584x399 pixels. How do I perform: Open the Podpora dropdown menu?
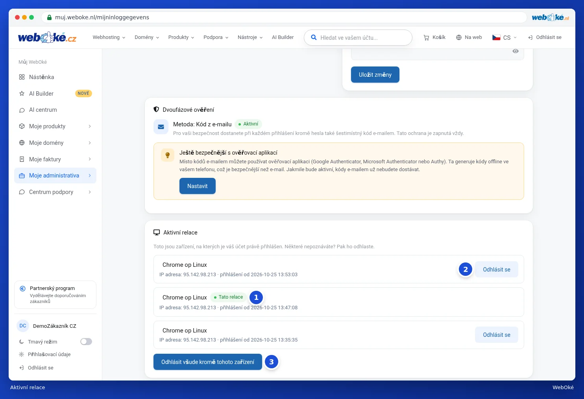(x=216, y=37)
